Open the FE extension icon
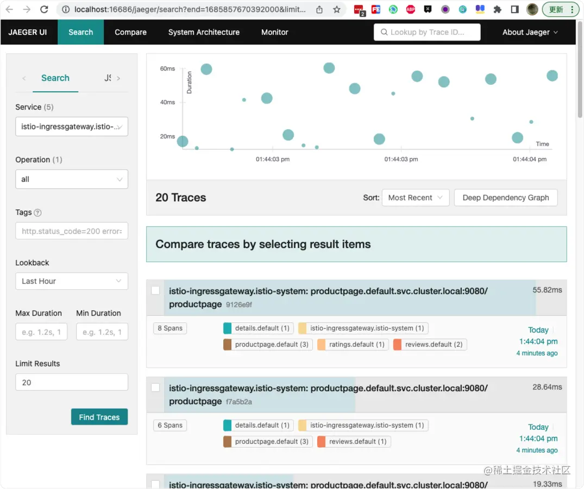 point(376,9)
